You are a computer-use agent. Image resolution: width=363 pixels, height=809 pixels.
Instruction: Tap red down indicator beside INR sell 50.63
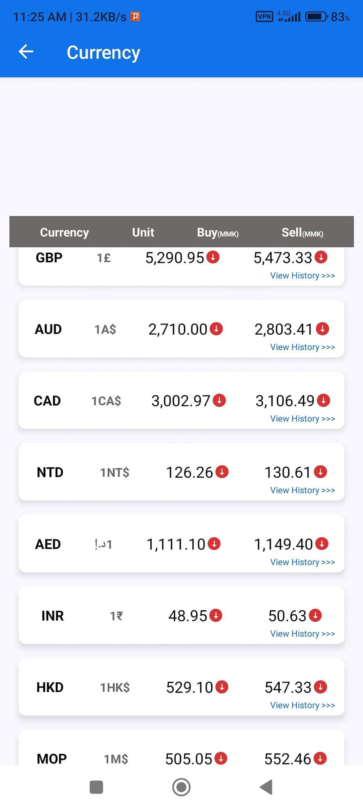pos(315,615)
